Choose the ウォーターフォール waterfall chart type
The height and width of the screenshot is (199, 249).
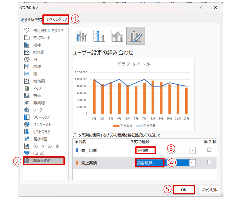pyautogui.click(x=46, y=146)
